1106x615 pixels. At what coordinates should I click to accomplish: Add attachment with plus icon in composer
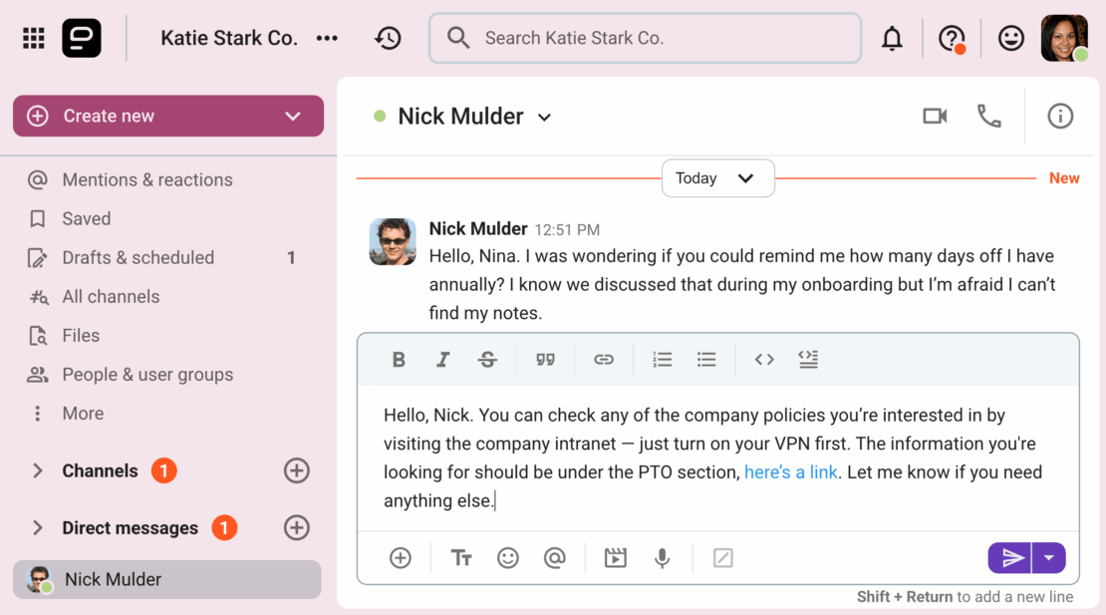point(401,558)
